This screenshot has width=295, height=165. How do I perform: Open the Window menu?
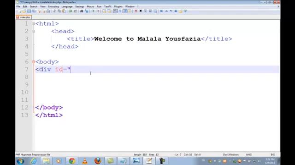[x=130, y=6]
